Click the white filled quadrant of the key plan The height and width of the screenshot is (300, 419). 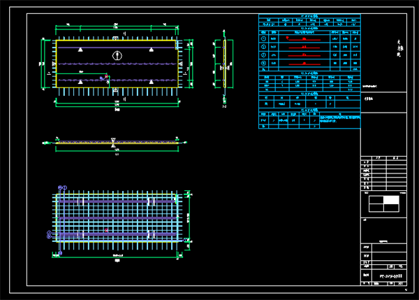point(391,200)
